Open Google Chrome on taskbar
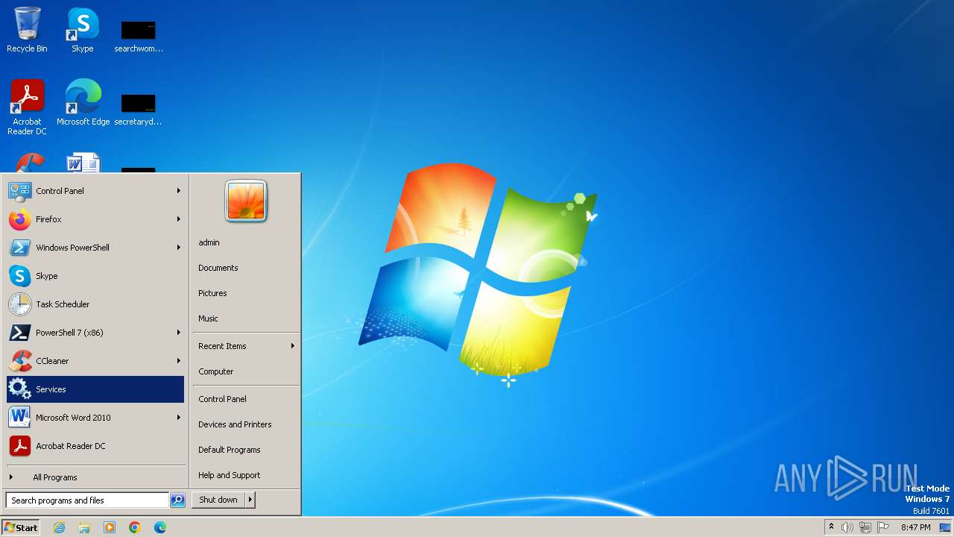The height and width of the screenshot is (537, 954). pos(135,527)
